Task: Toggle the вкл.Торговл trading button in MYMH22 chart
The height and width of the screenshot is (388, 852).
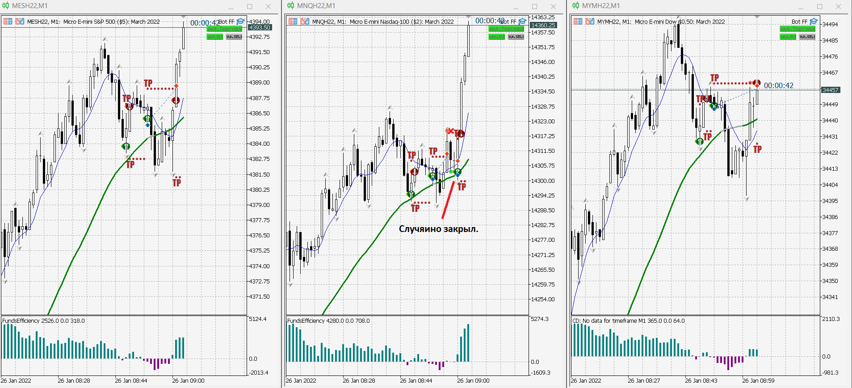Action: tap(797, 29)
